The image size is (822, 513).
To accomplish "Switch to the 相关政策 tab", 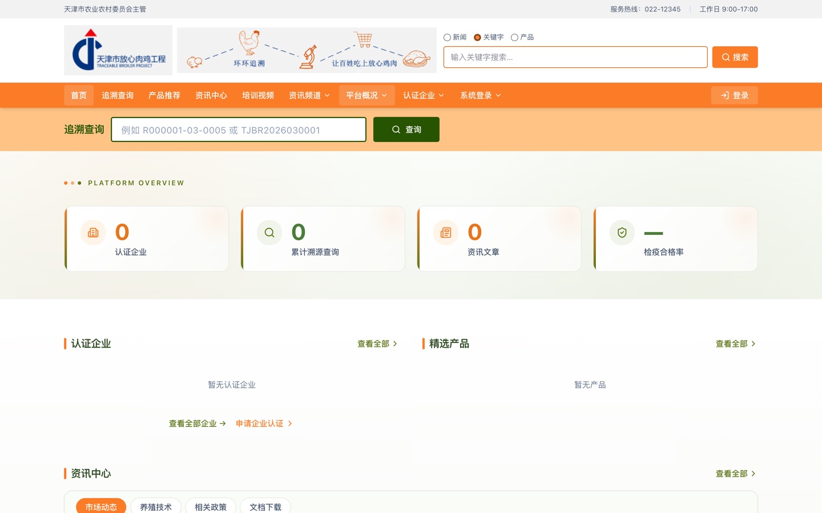I will (x=211, y=507).
